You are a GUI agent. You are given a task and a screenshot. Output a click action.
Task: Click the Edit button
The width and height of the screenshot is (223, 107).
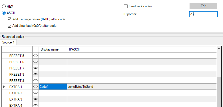click(203, 6)
